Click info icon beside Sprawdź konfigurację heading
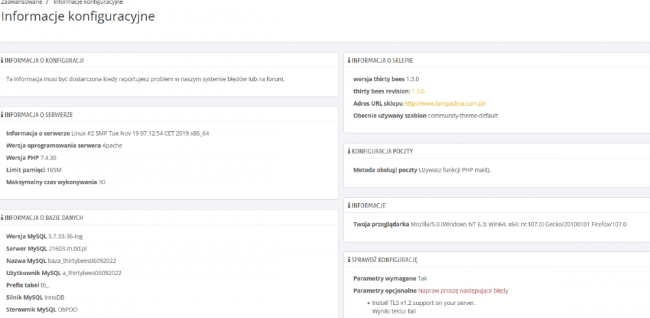 pos(349,260)
